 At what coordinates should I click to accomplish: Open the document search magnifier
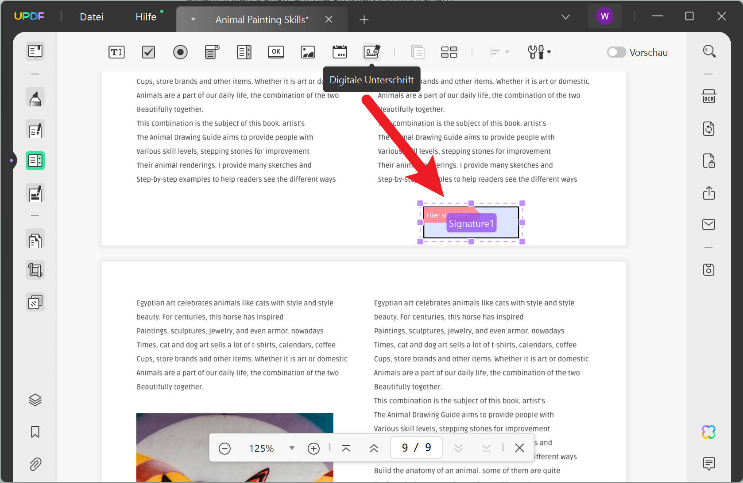709,51
